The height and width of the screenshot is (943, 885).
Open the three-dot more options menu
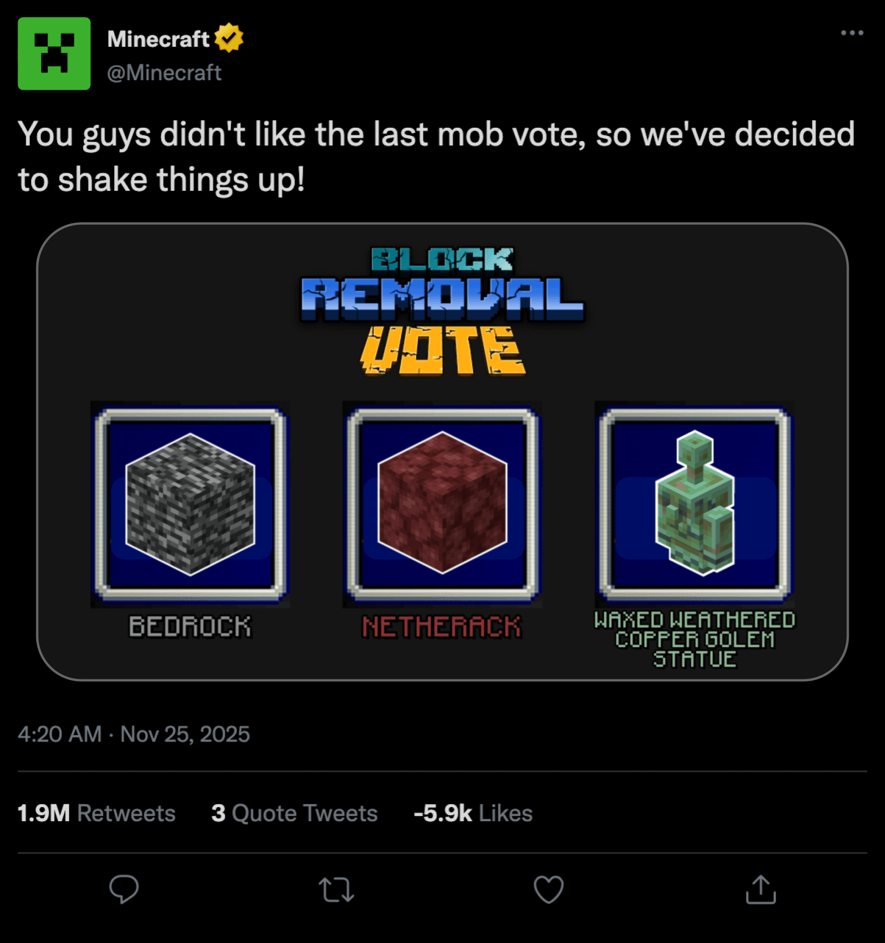click(852, 33)
